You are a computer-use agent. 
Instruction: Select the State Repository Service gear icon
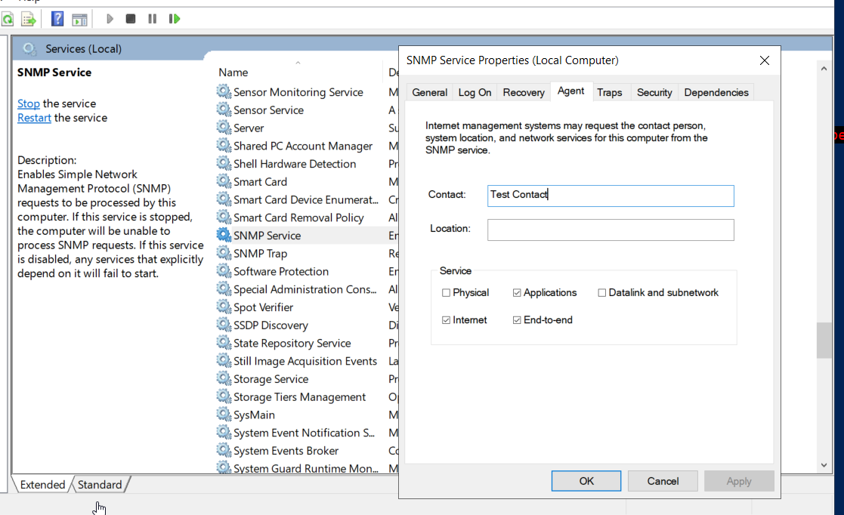[224, 343]
